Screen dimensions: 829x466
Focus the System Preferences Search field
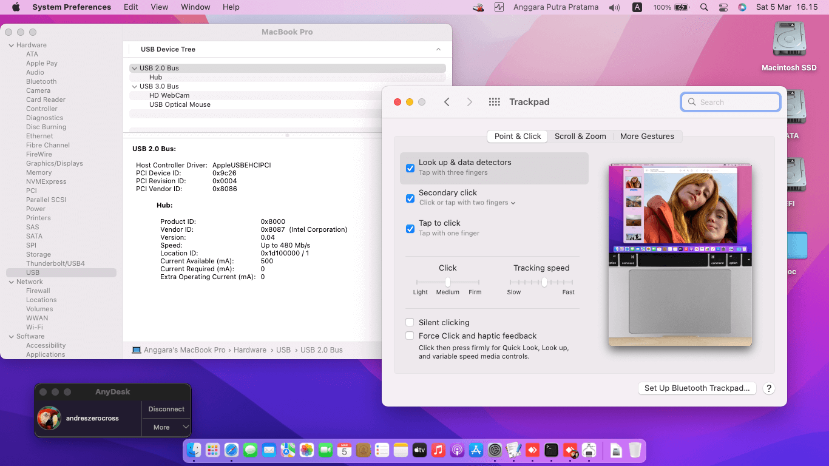[731, 102]
